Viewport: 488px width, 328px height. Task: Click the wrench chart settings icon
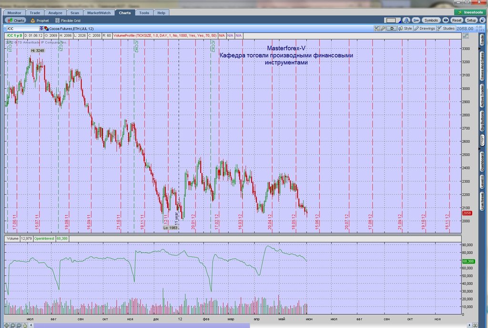(x=383, y=29)
